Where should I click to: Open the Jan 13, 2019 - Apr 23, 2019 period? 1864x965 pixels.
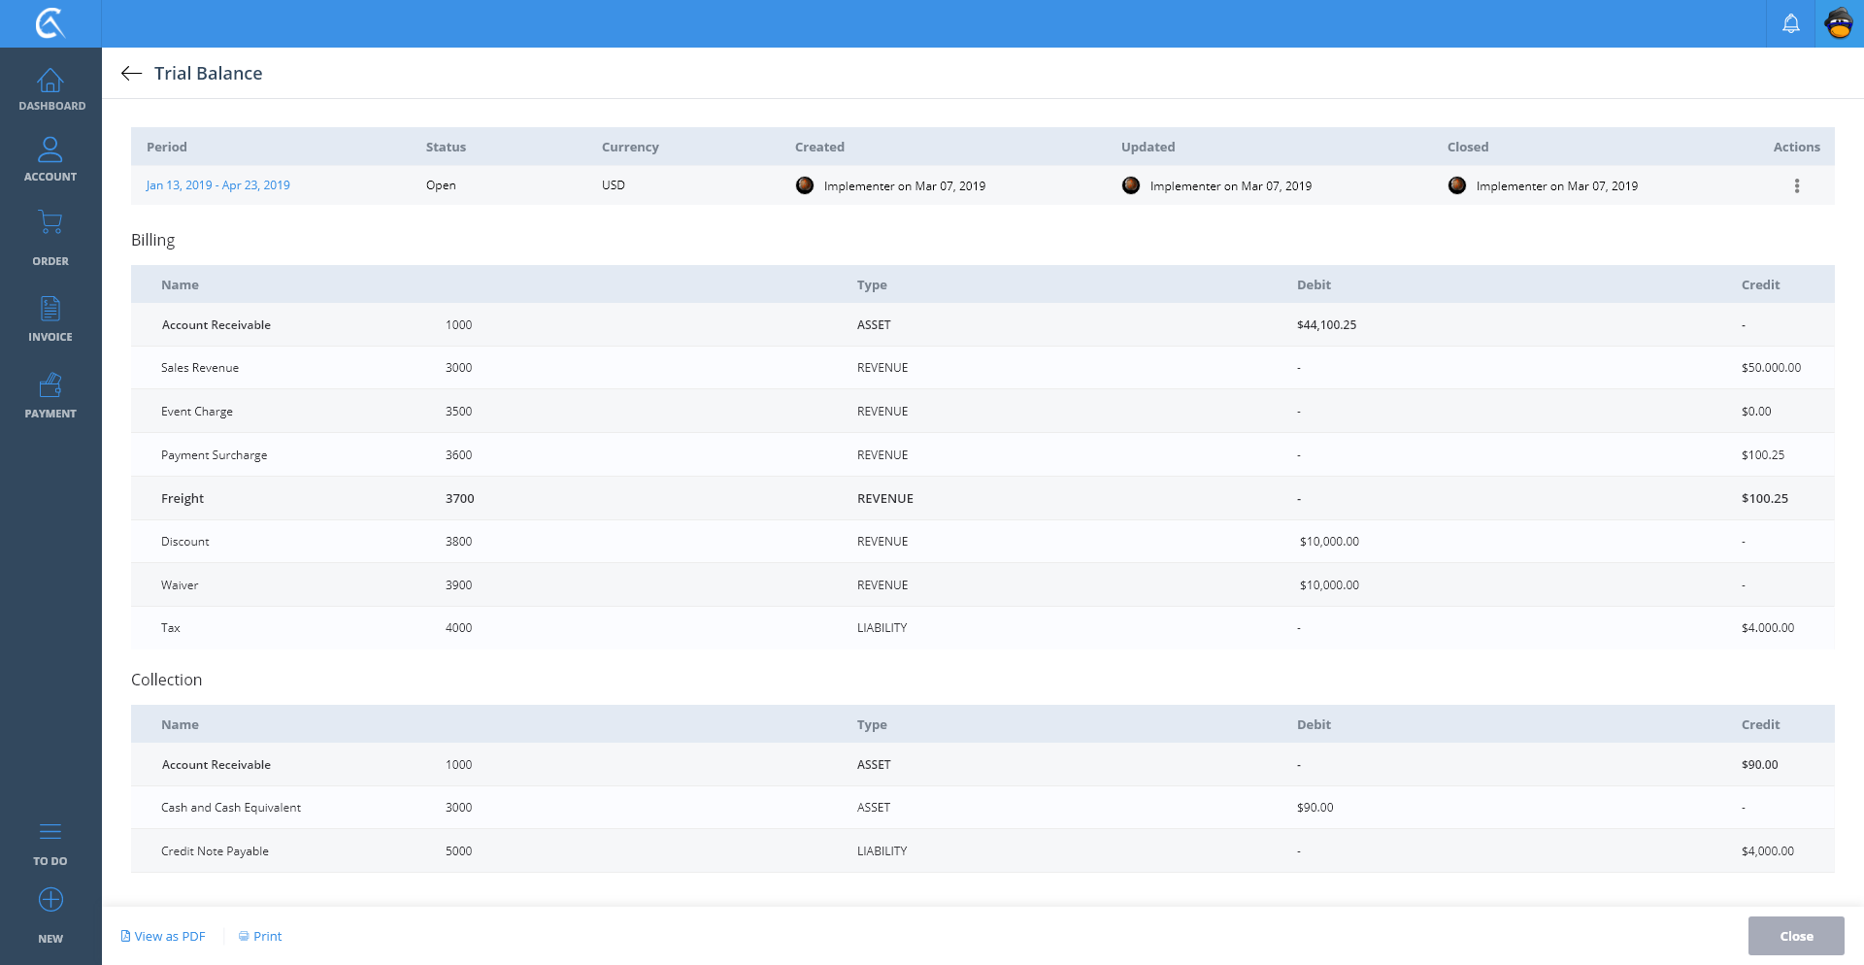point(217,185)
